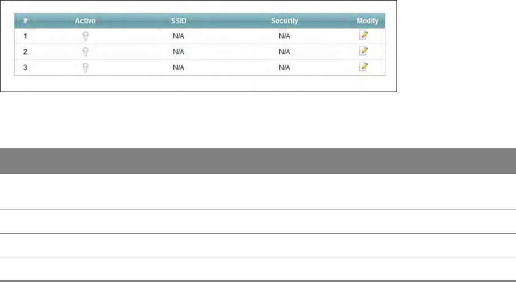Click the # column header
This screenshot has width=516, height=282.
coord(25,21)
